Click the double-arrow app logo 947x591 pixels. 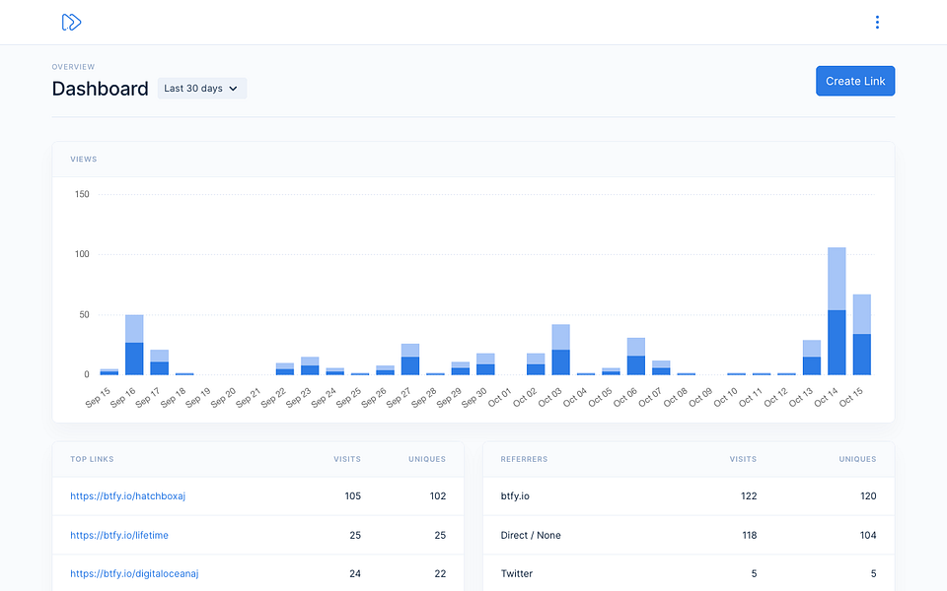(71, 23)
